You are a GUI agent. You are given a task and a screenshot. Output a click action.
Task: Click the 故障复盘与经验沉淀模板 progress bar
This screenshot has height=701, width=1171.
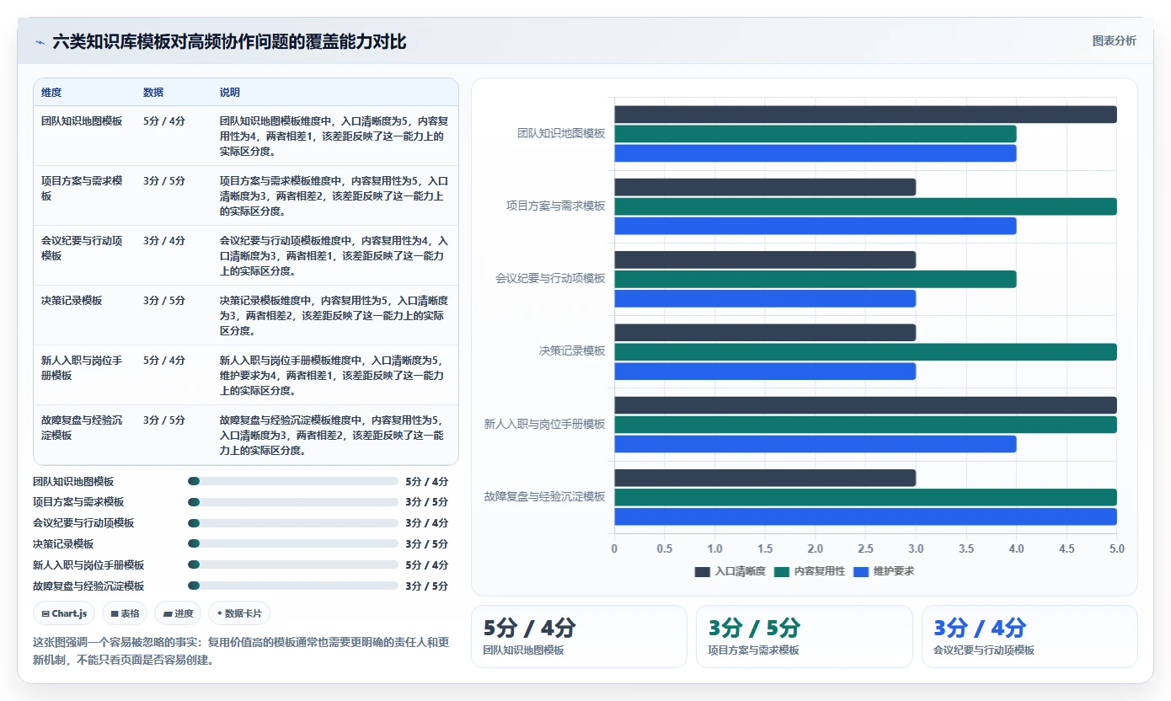pos(293,586)
